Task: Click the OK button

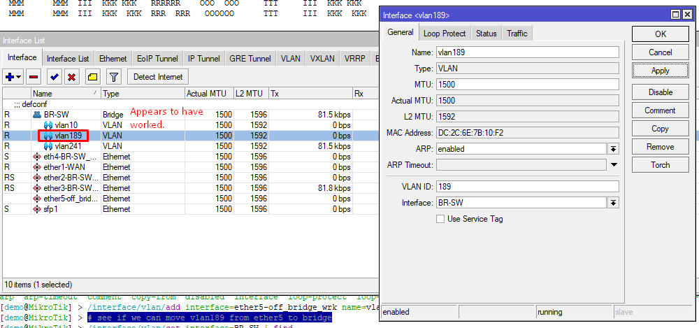Action: tap(661, 34)
